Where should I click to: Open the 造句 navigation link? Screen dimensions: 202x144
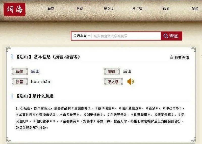[166, 9]
